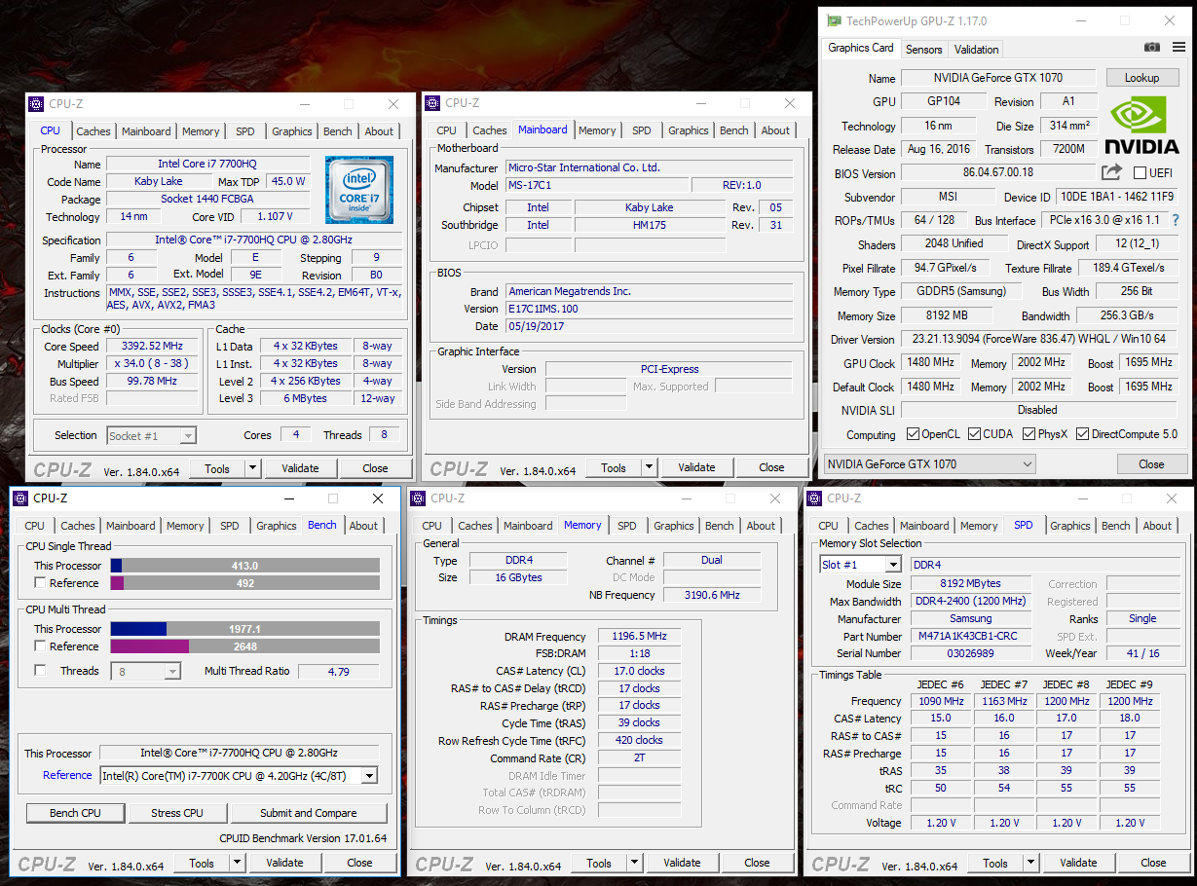Click title bar icon of CPU-Z Mainboard-tab window
1197x886 pixels.
pos(433,103)
